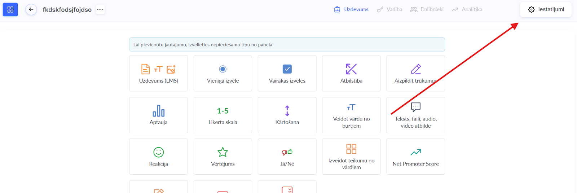
Task: Choose Vairākas izvēles checkbox question type
Action: point(287,73)
